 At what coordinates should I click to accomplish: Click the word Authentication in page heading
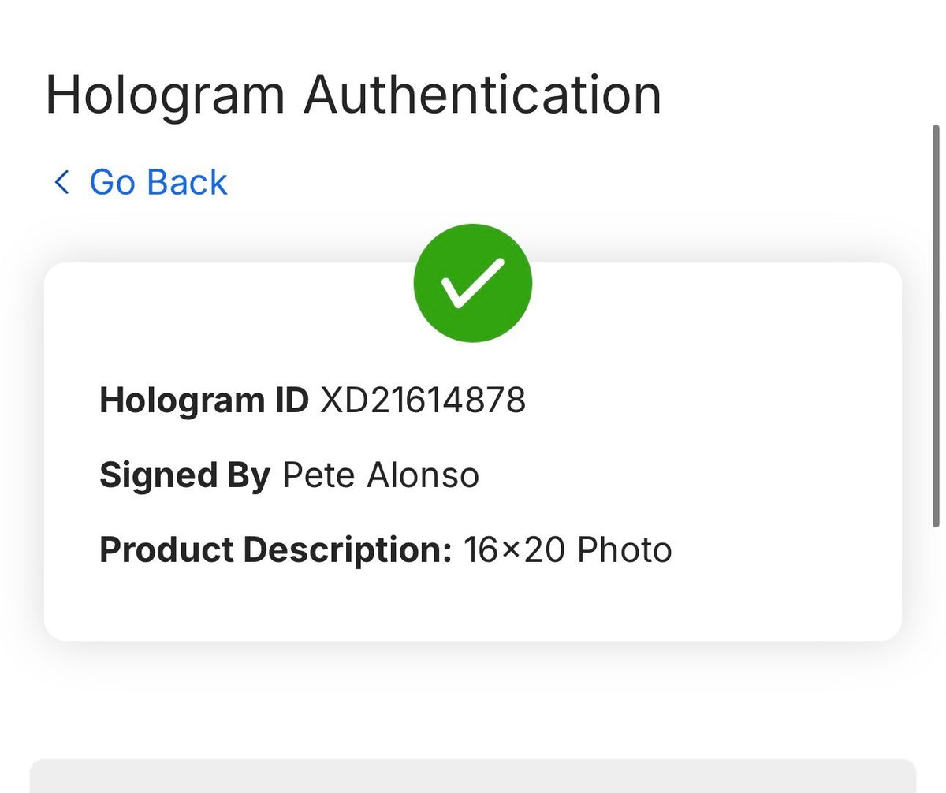pos(482,94)
